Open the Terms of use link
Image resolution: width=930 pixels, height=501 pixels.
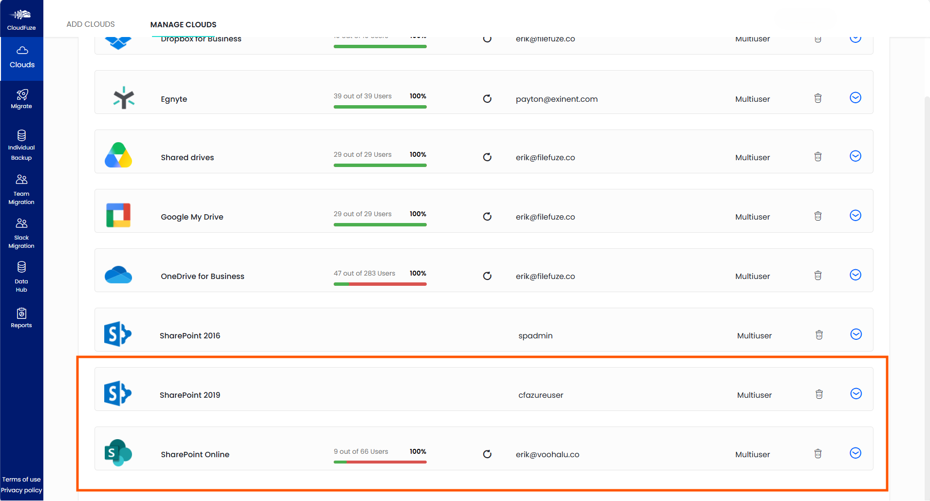tap(21, 480)
